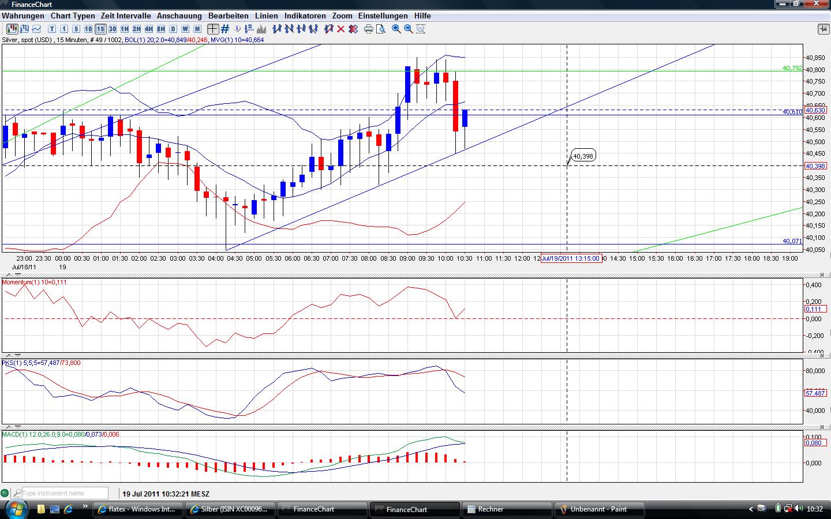831x519 pixels.
Task: Open the Einstellungen menu
Action: click(x=383, y=16)
